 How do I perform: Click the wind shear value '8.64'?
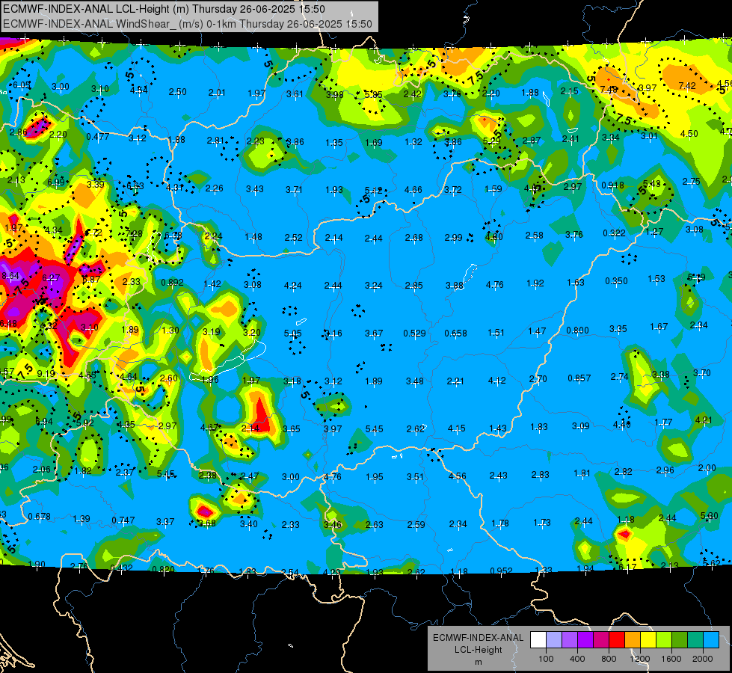click(10, 276)
